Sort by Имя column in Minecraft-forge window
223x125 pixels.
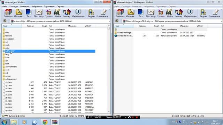124,26
